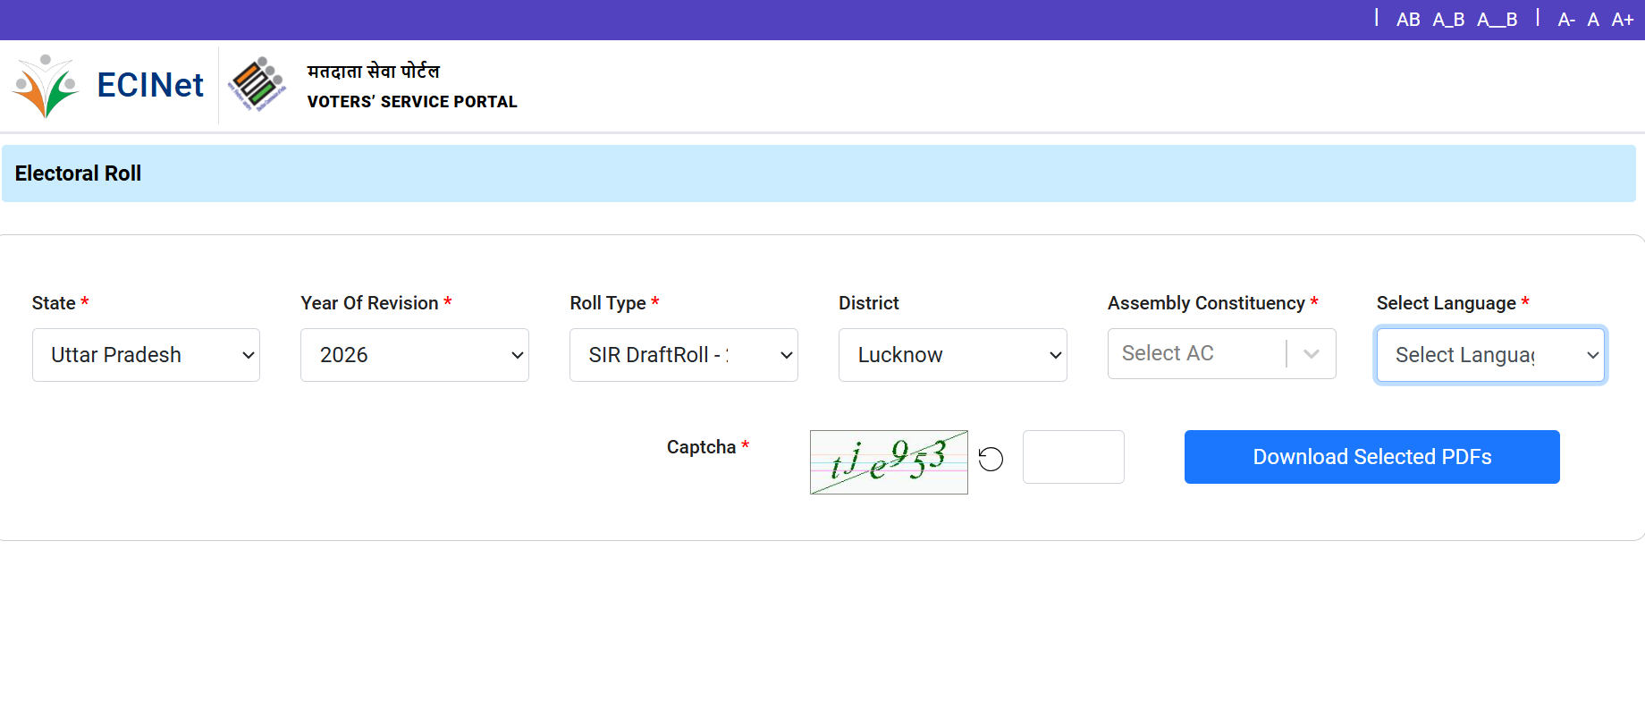Click the Select AC chevron arrow
This screenshot has height=727, width=1645.
coord(1312,354)
